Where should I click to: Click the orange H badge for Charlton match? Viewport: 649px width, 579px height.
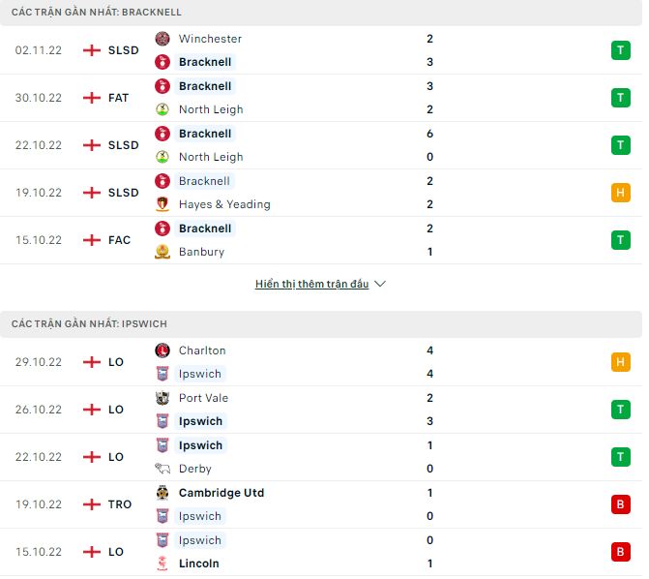pos(620,362)
